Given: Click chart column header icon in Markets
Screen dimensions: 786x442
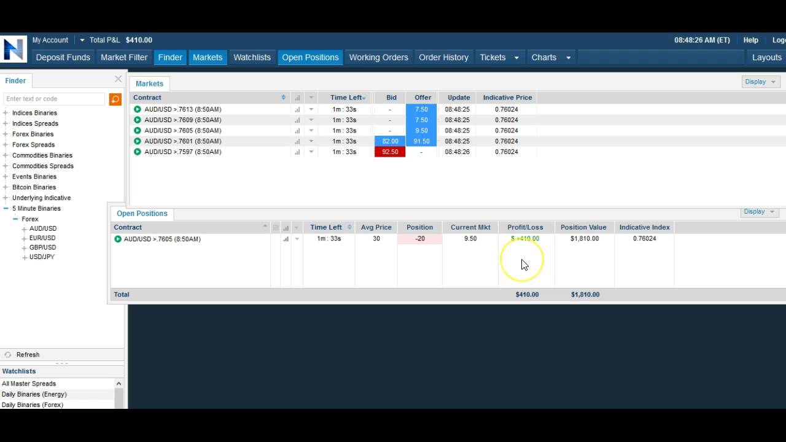Looking at the screenshot, I should click(297, 98).
